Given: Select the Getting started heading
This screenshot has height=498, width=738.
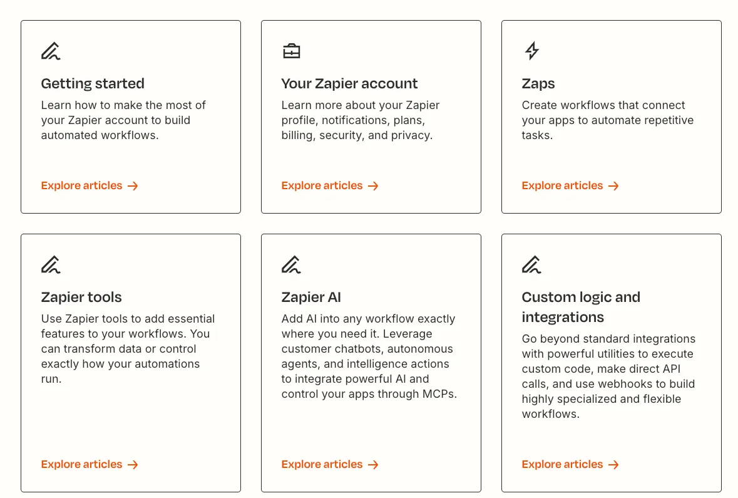Looking at the screenshot, I should (x=93, y=84).
